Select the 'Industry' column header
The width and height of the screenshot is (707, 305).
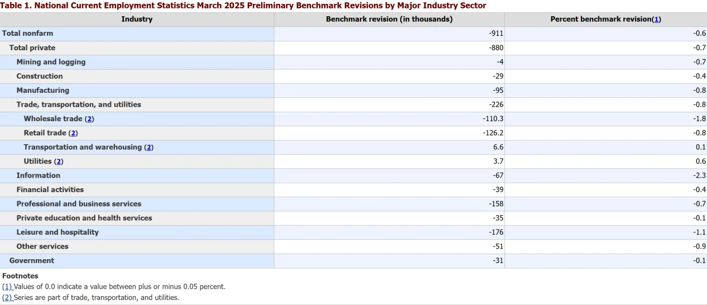137,19
